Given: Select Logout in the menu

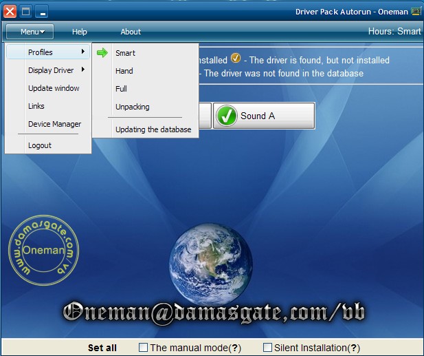Looking at the screenshot, I should (48, 145).
